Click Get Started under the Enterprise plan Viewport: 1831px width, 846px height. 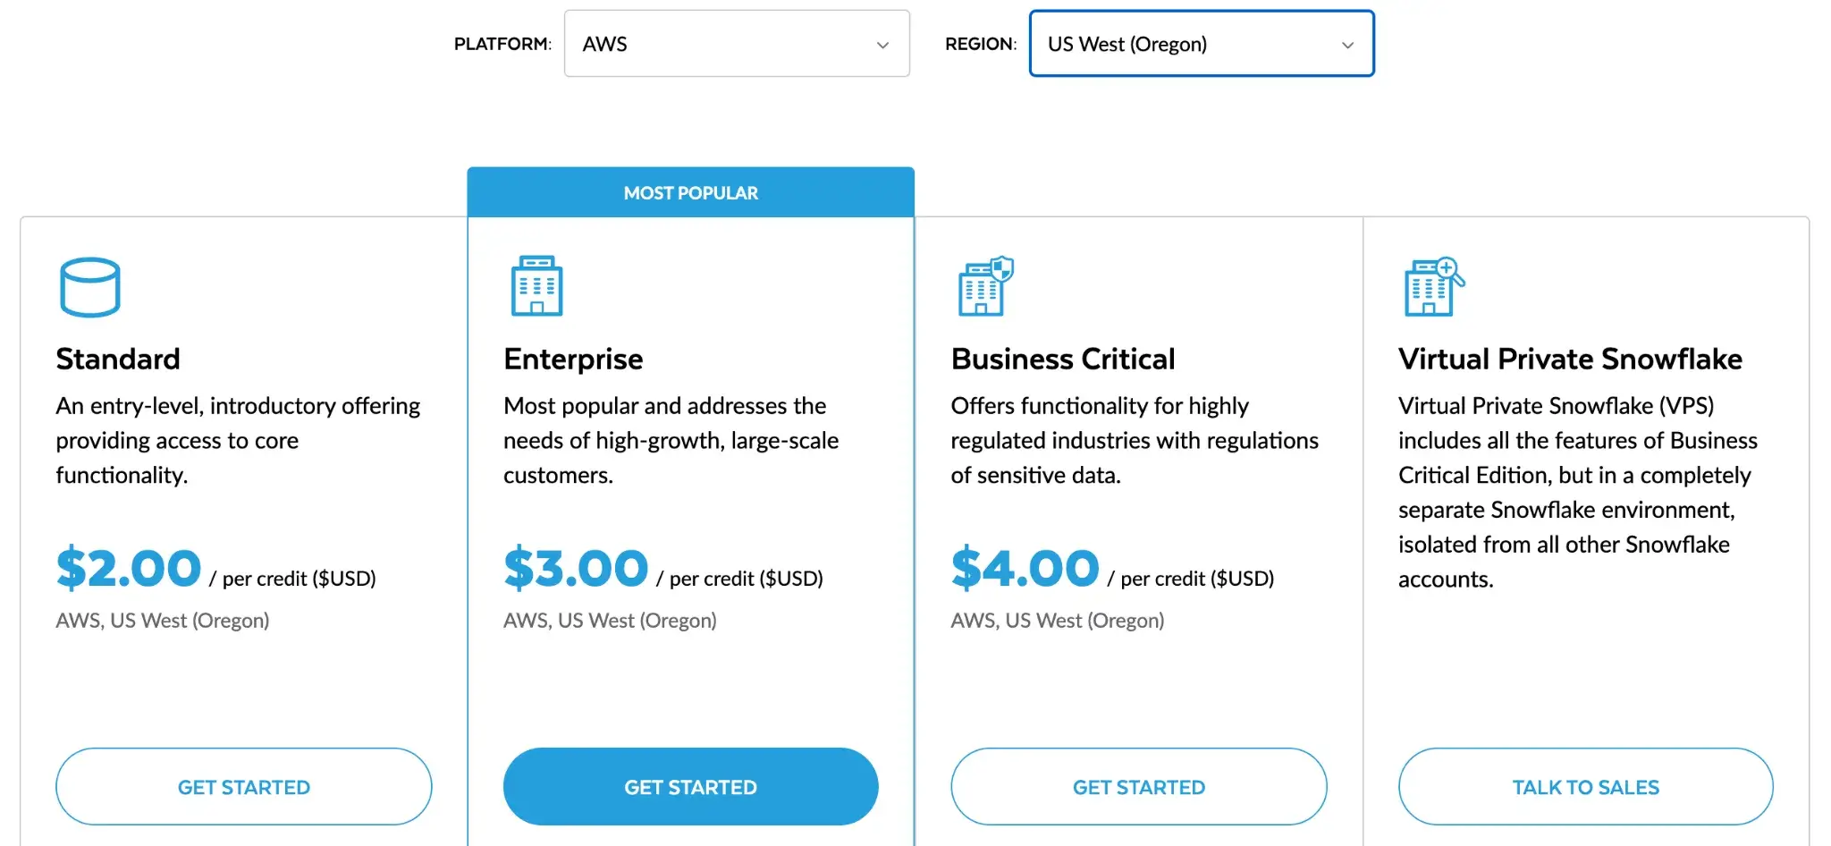click(x=690, y=787)
